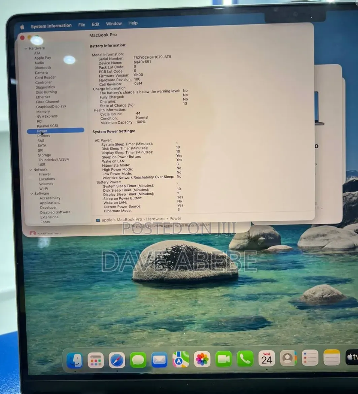
Task: Click the serial number F82Y02H6H1079JAT9
Action: (152, 57)
